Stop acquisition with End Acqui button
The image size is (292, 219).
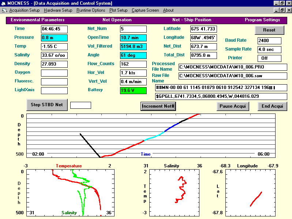272,106
